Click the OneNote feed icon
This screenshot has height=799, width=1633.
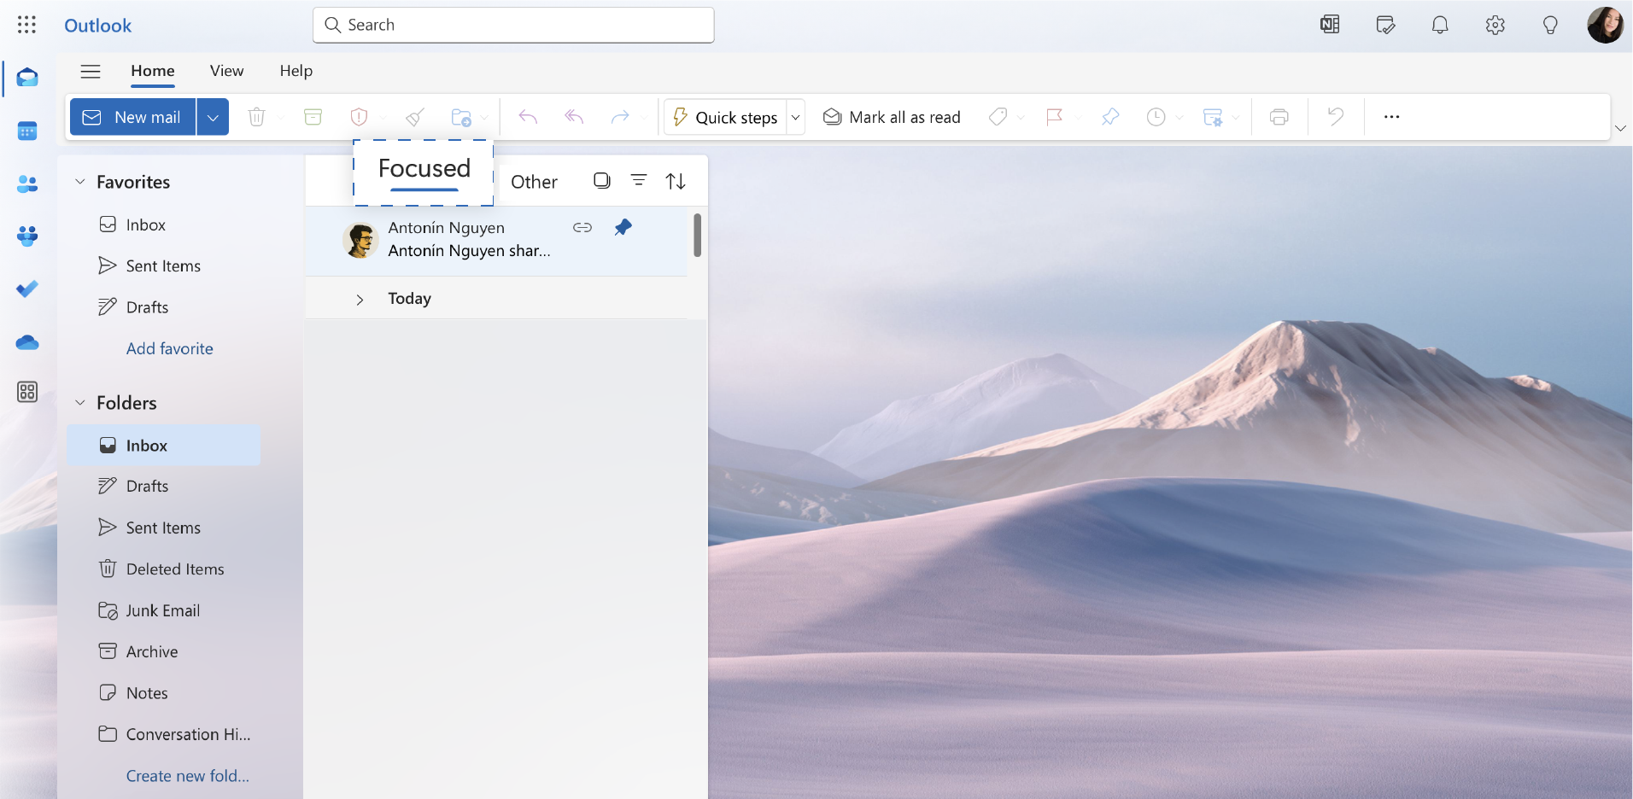coord(1330,25)
